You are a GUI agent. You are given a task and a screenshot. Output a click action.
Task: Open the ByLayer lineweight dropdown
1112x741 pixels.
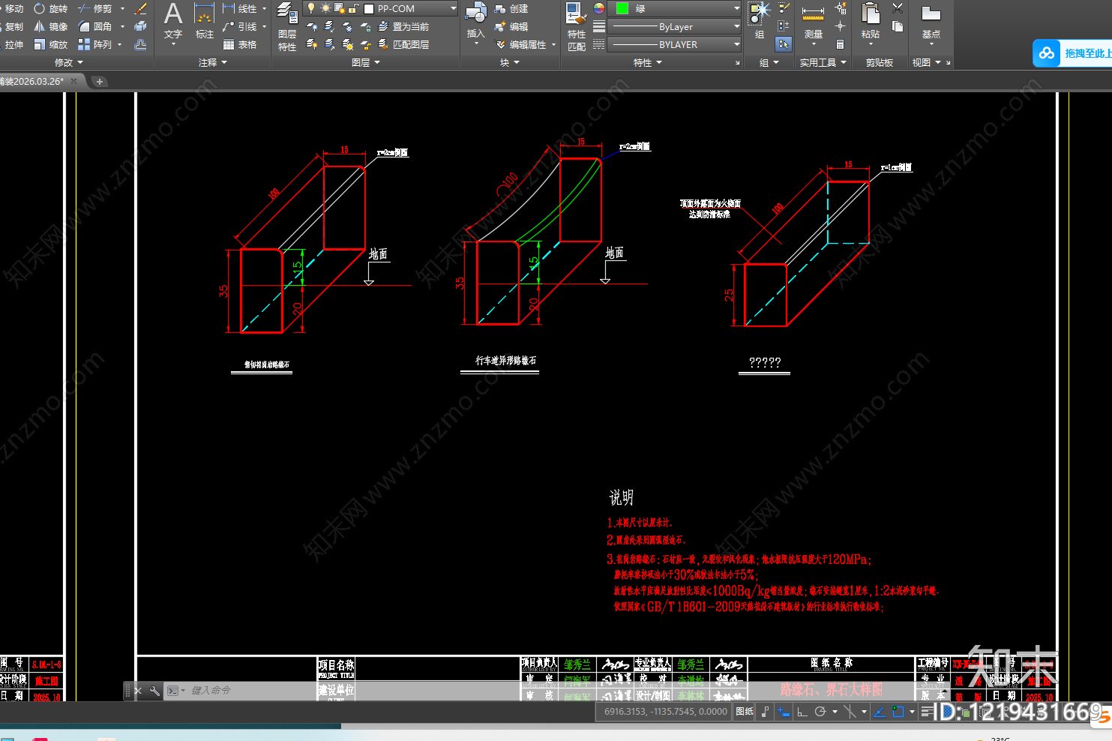pyautogui.click(x=674, y=26)
